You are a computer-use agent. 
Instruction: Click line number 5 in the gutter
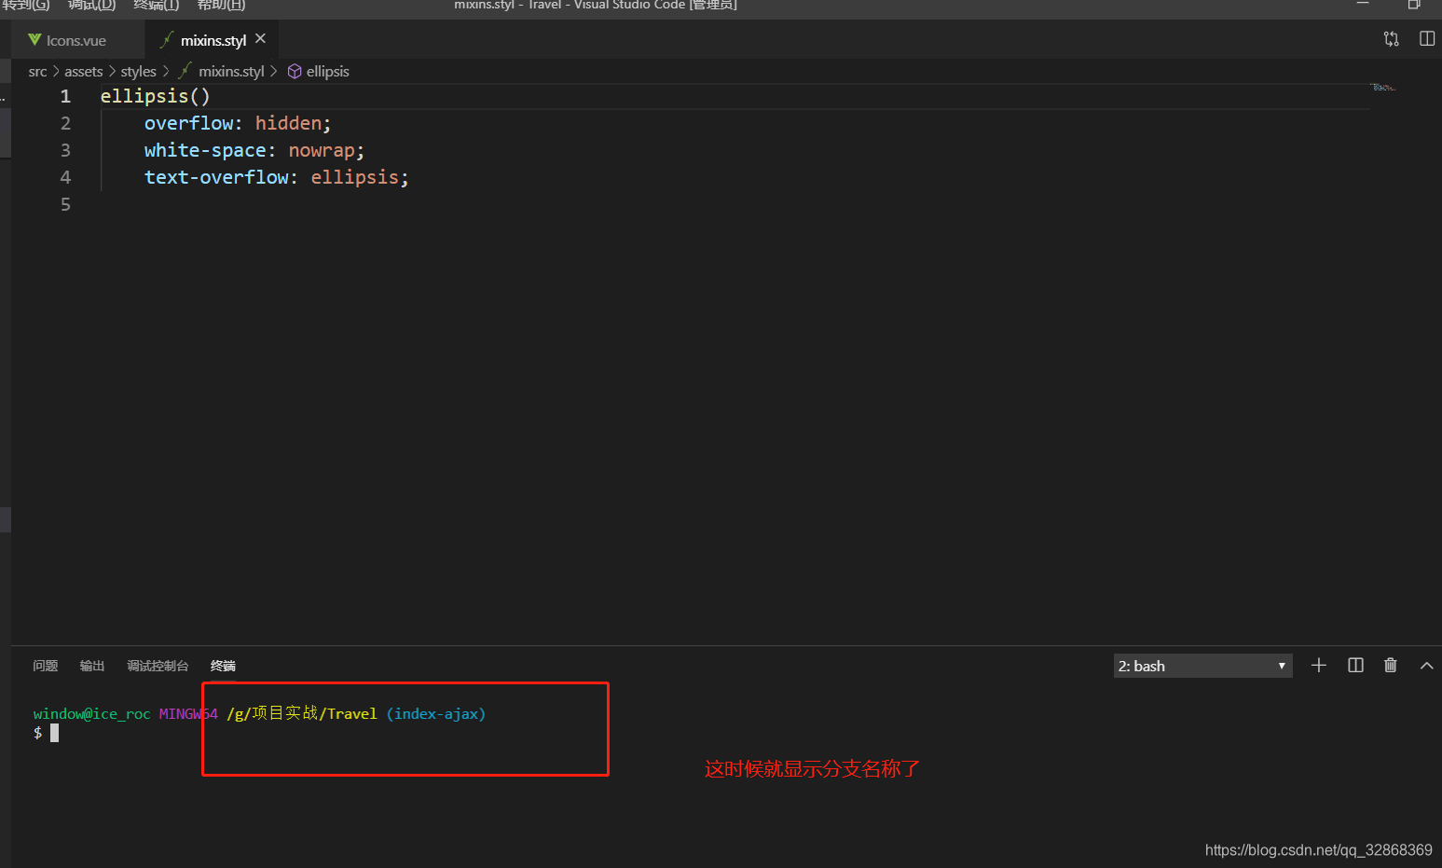pos(65,204)
